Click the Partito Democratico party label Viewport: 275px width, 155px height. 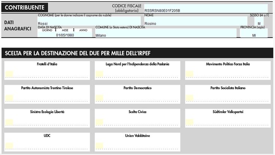[x=138, y=88]
